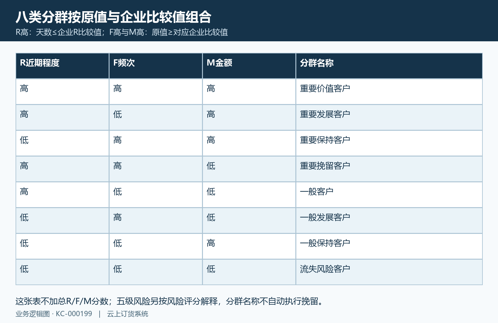The width and height of the screenshot is (498, 323).
Task: Select the 一般保持客户 segment name
Action: pos(325,243)
